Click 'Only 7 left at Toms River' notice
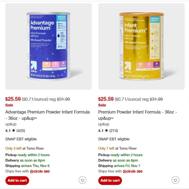Image resolution: width=189 pixels, height=189 pixels. [x=117, y=148]
